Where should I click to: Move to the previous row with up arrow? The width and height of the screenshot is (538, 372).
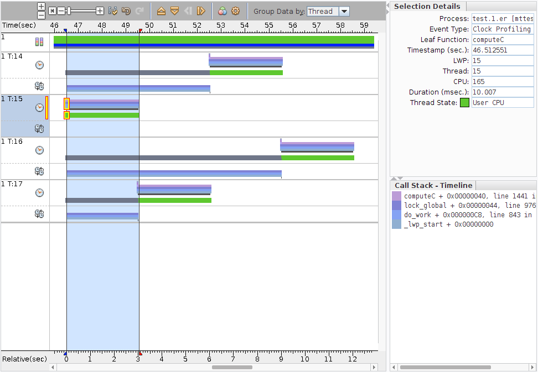click(x=161, y=11)
